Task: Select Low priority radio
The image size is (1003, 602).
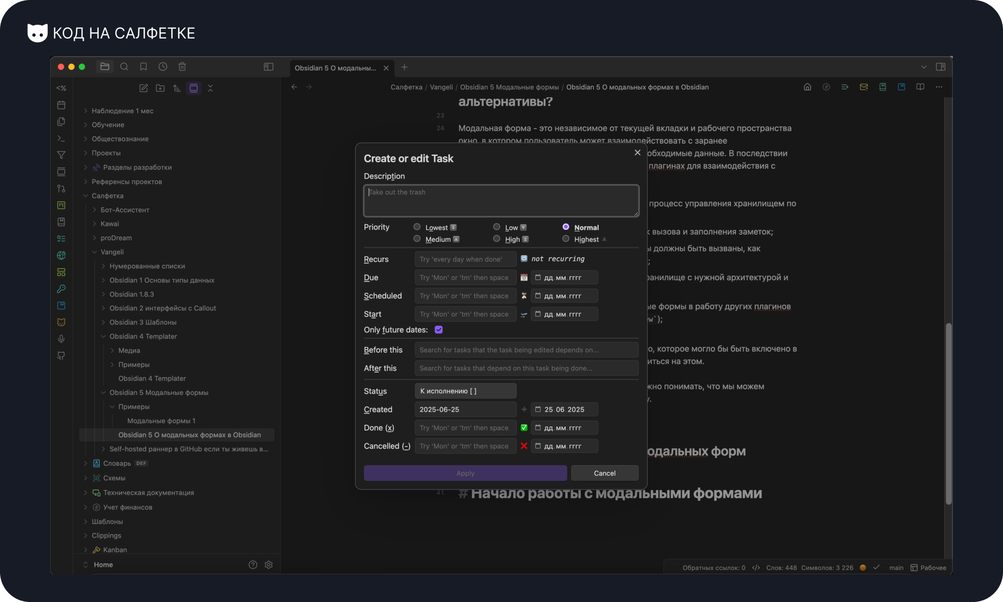Action: pos(497,227)
